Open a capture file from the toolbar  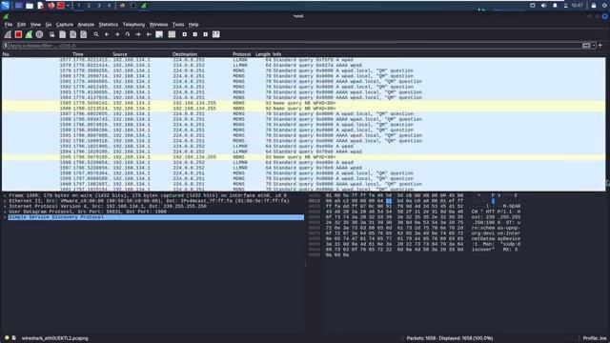coord(51,34)
